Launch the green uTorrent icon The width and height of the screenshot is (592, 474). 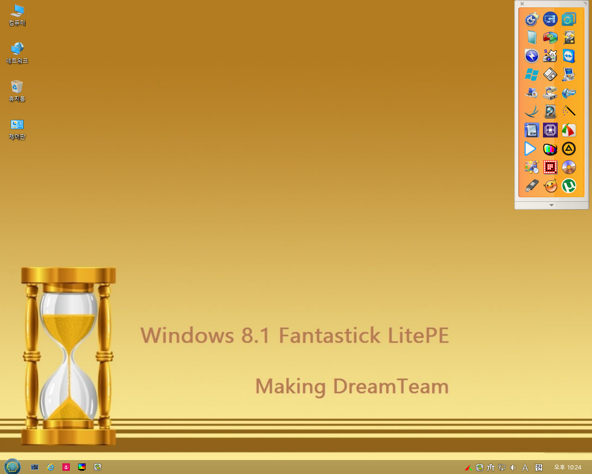(568, 186)
